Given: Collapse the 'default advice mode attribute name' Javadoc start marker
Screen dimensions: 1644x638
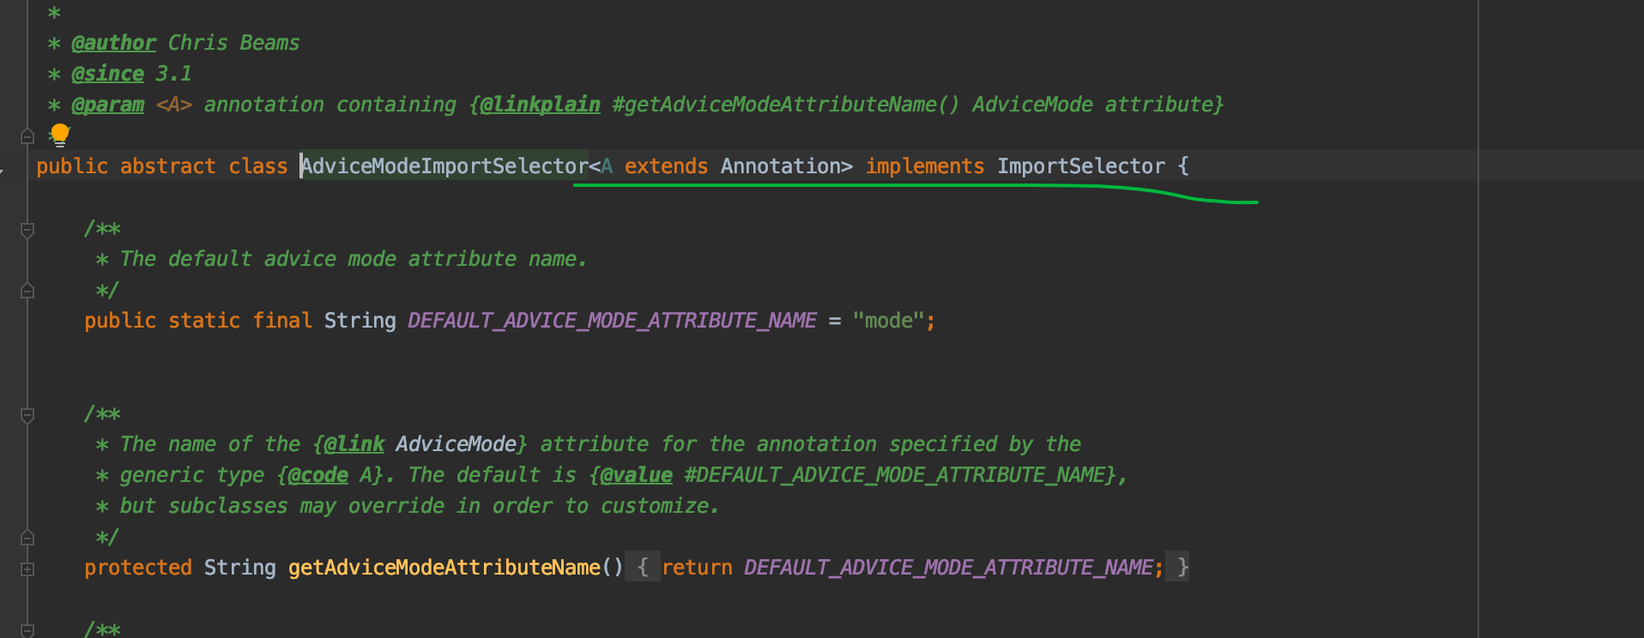Looking at the screenshot, I should (27, 230).
